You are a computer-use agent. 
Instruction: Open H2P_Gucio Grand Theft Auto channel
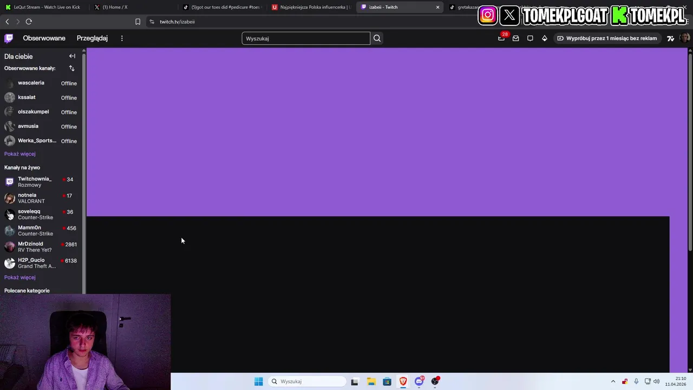tap(41, 263)
